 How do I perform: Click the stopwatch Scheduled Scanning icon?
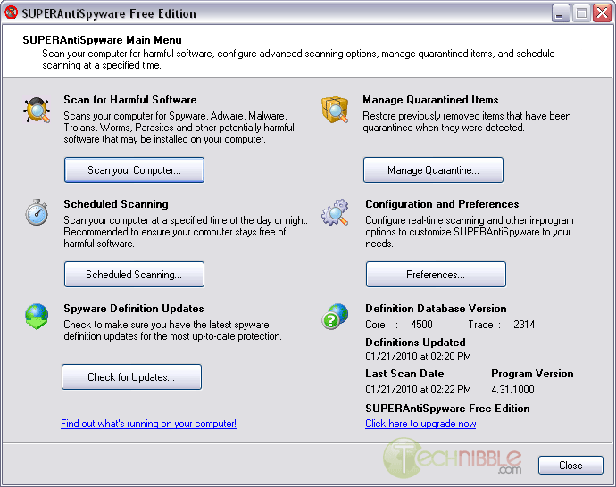point(37,212)
